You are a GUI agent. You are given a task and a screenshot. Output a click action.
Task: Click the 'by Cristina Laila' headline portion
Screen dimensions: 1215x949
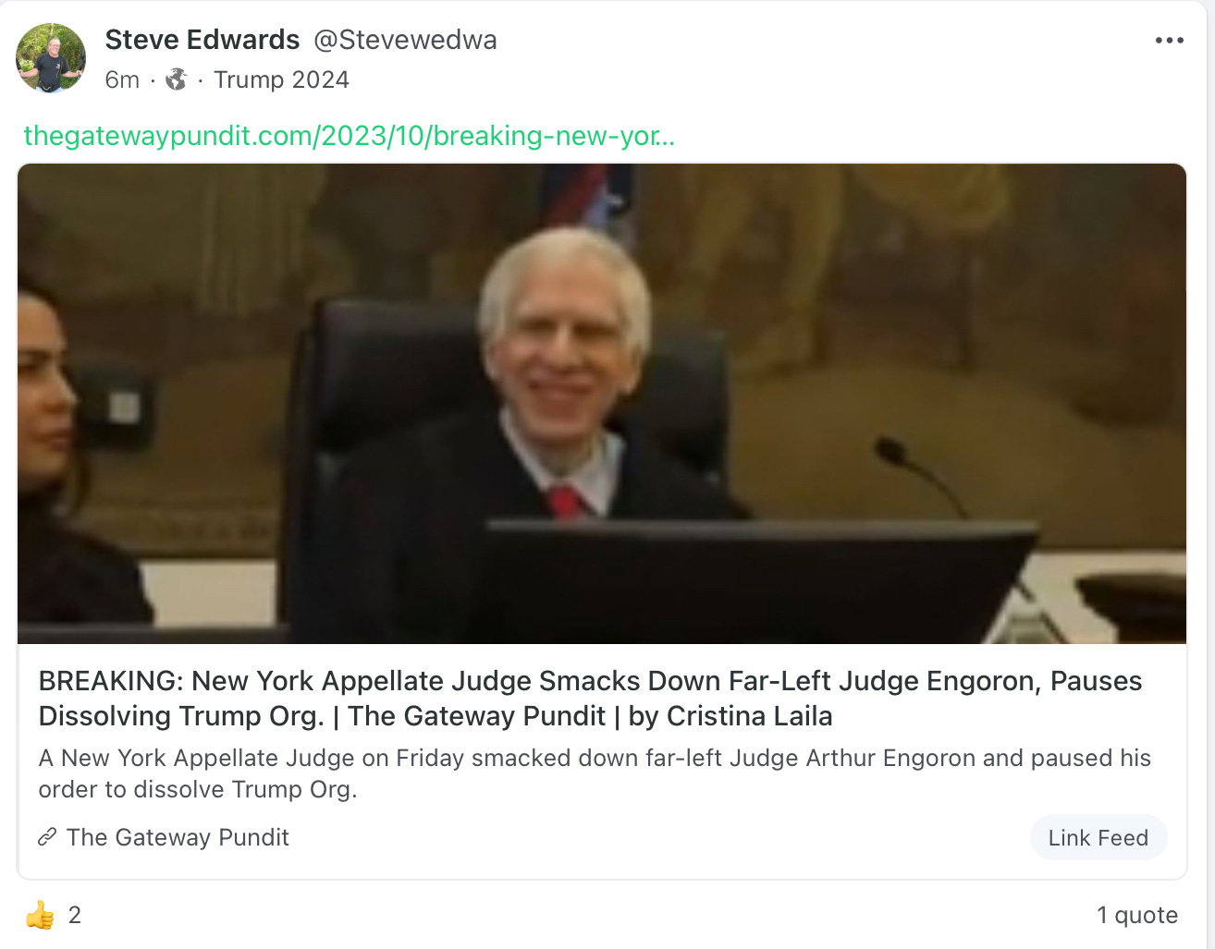click(x=730, y=716)
